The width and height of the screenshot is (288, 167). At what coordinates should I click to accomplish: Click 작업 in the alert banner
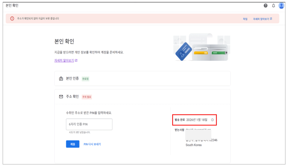(x=245, y=19)
